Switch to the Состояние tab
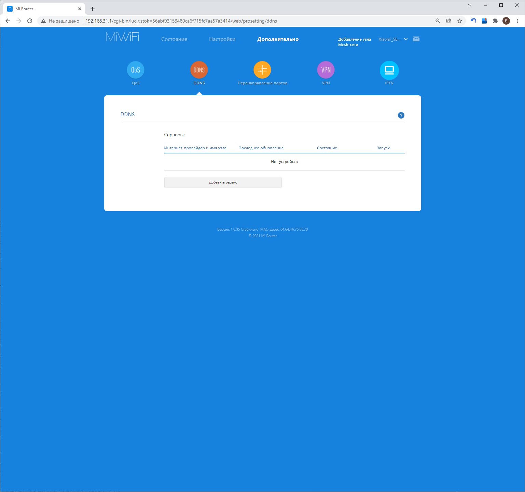Viewport: 525px width, 492px height. tap(174, 39)
